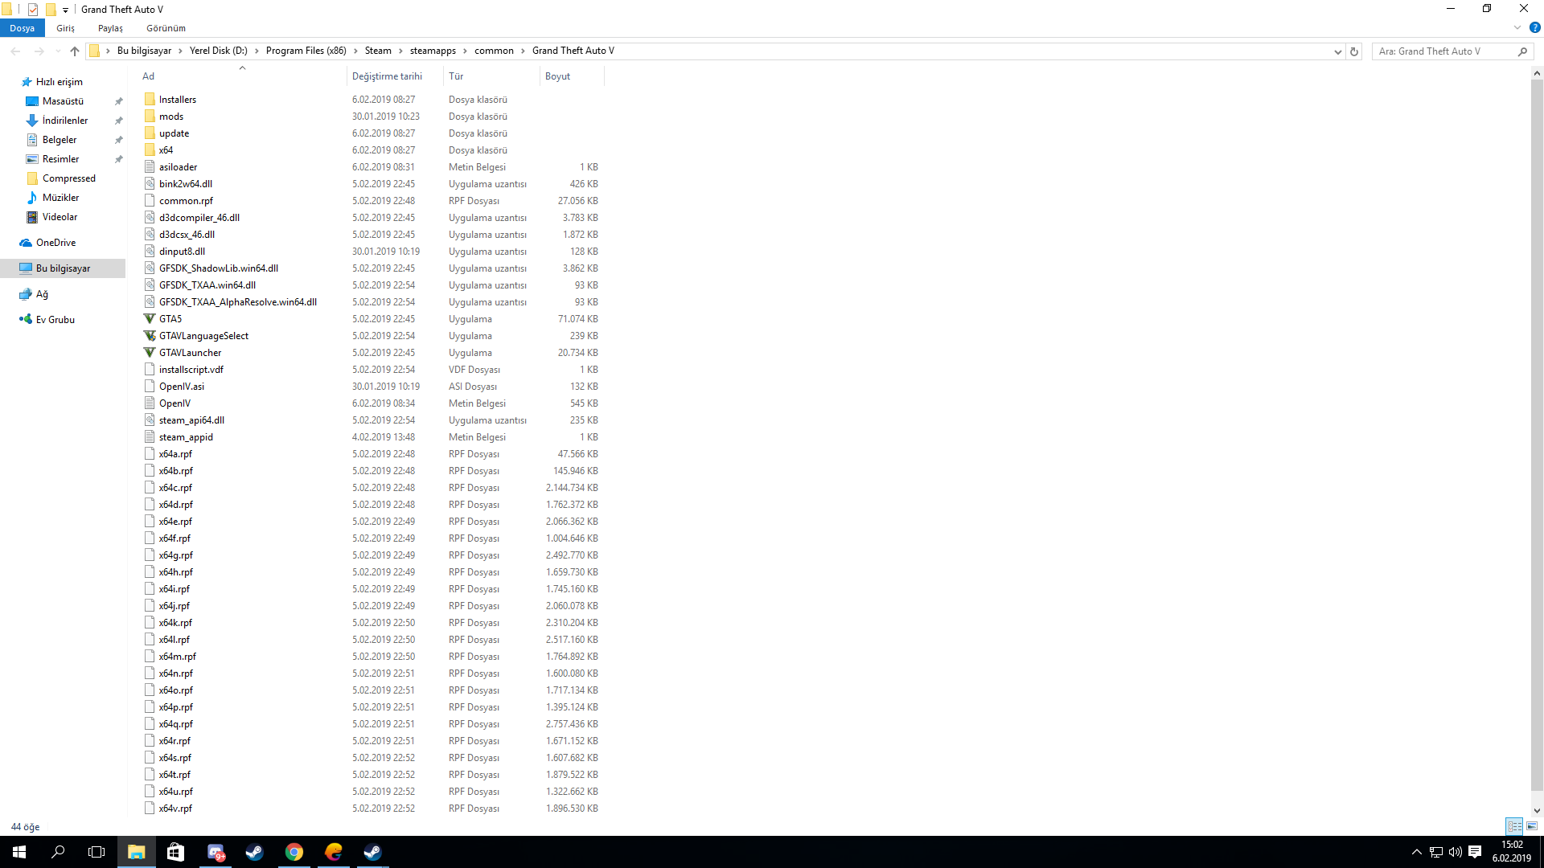Launch the GTA5 application
The height and width of the screenshot is (868, 1544).
pyautogui.click(x=170, y=319)
